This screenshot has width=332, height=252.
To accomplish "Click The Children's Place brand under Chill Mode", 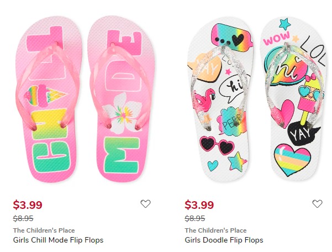I will click(x=44, y=230).
